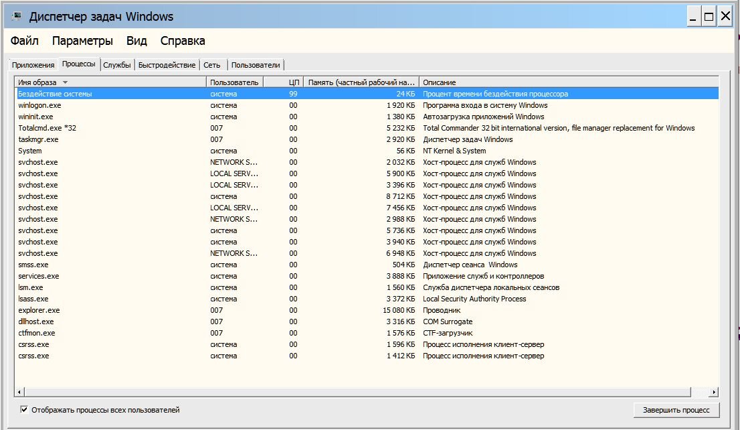Open the Файл menu
The image size is (740, 430).
click(25, 41)
